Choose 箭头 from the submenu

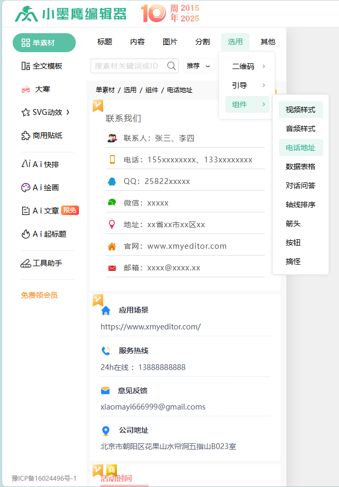301,223
